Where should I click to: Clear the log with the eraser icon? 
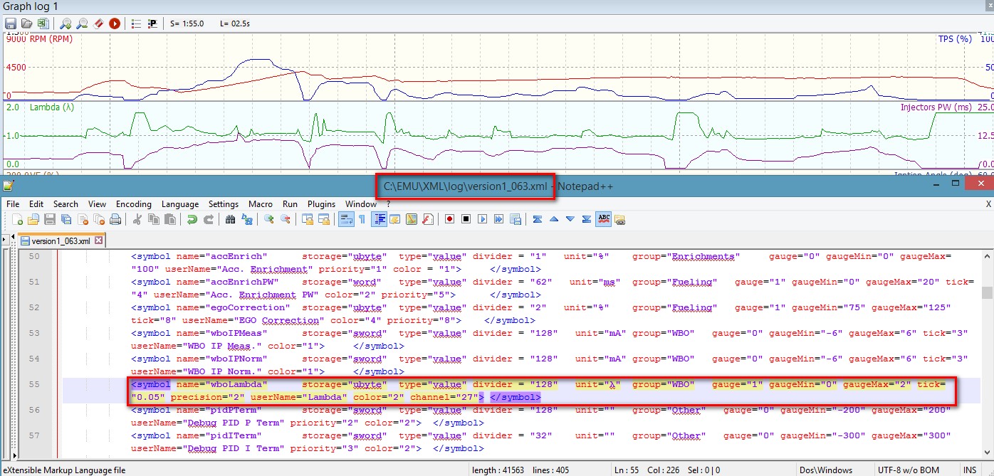click(x=98, y=23)
